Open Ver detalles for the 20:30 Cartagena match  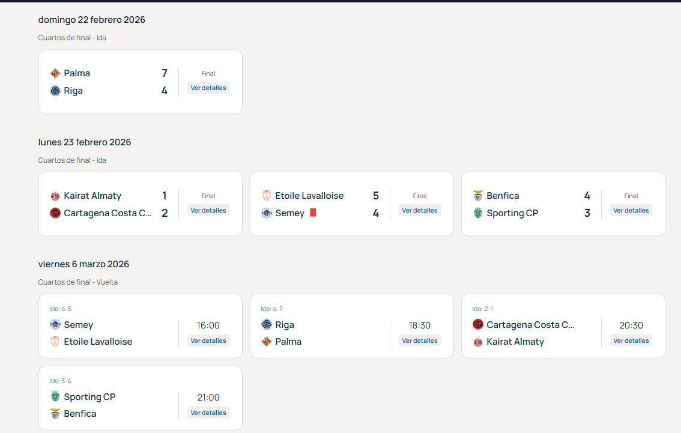[631, 341]
